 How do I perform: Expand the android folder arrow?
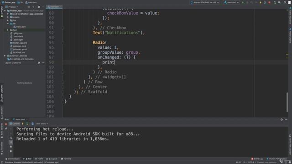8,14
